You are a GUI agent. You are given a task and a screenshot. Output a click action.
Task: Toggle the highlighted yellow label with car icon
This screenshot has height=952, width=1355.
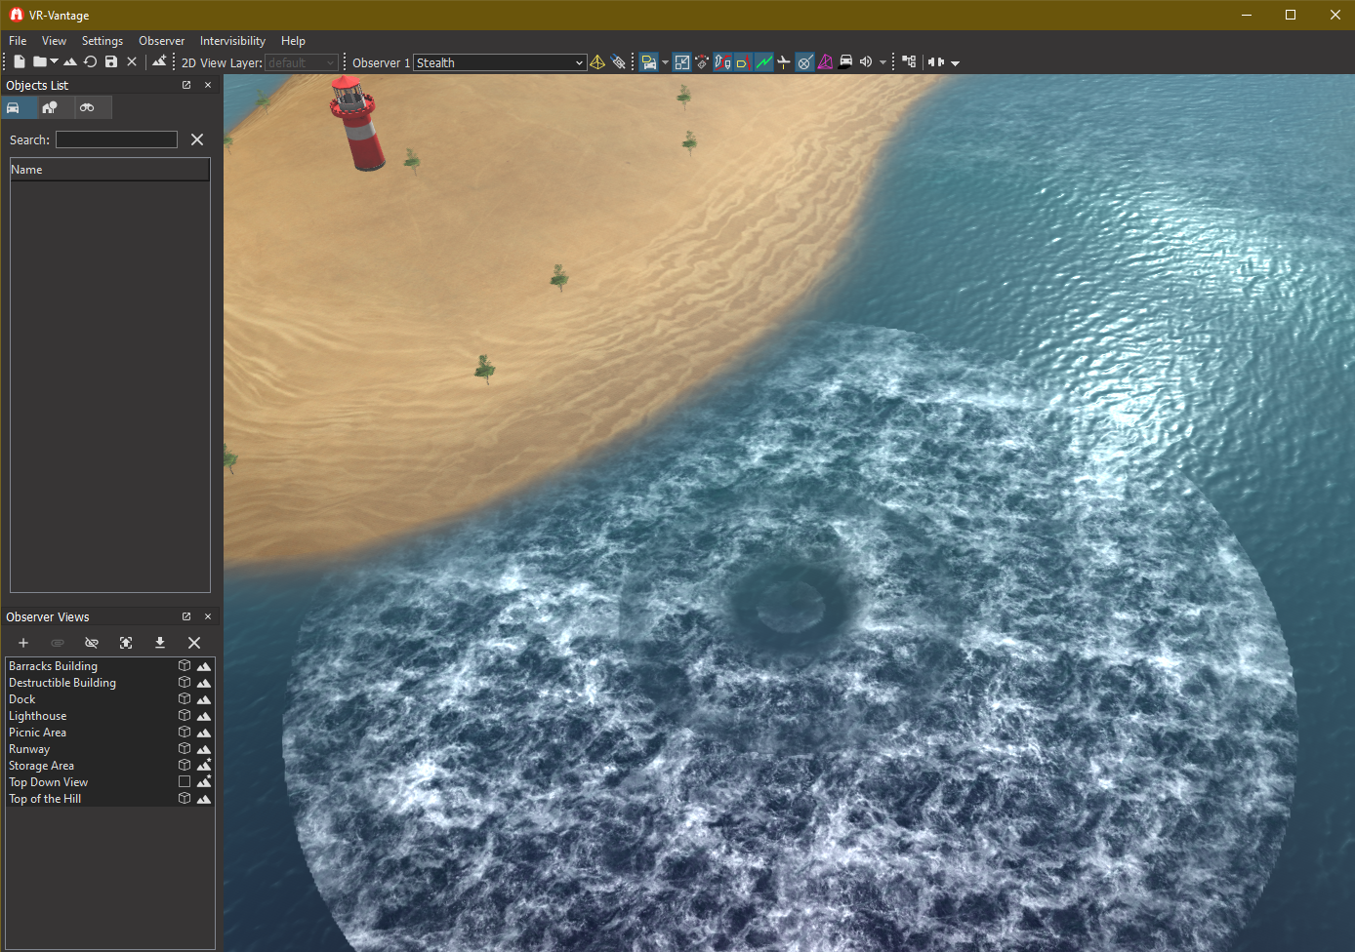click(x=649, y=62)
